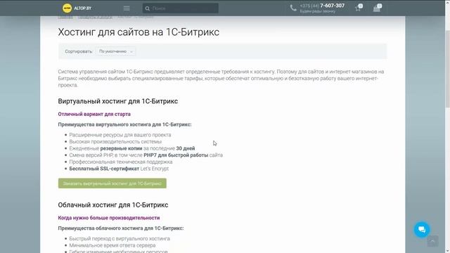Focus the header search input field
450x253 pixels.
coord(180,8)
